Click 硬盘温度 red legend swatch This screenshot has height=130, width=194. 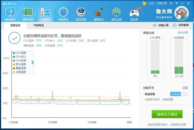[14, 68]
